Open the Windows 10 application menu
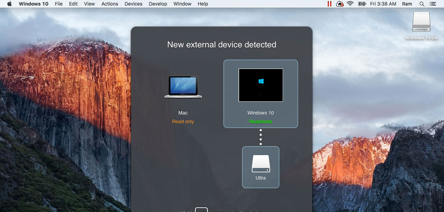Image resolution: width=444 pixels, height=212 pixels. click(33, 4)
